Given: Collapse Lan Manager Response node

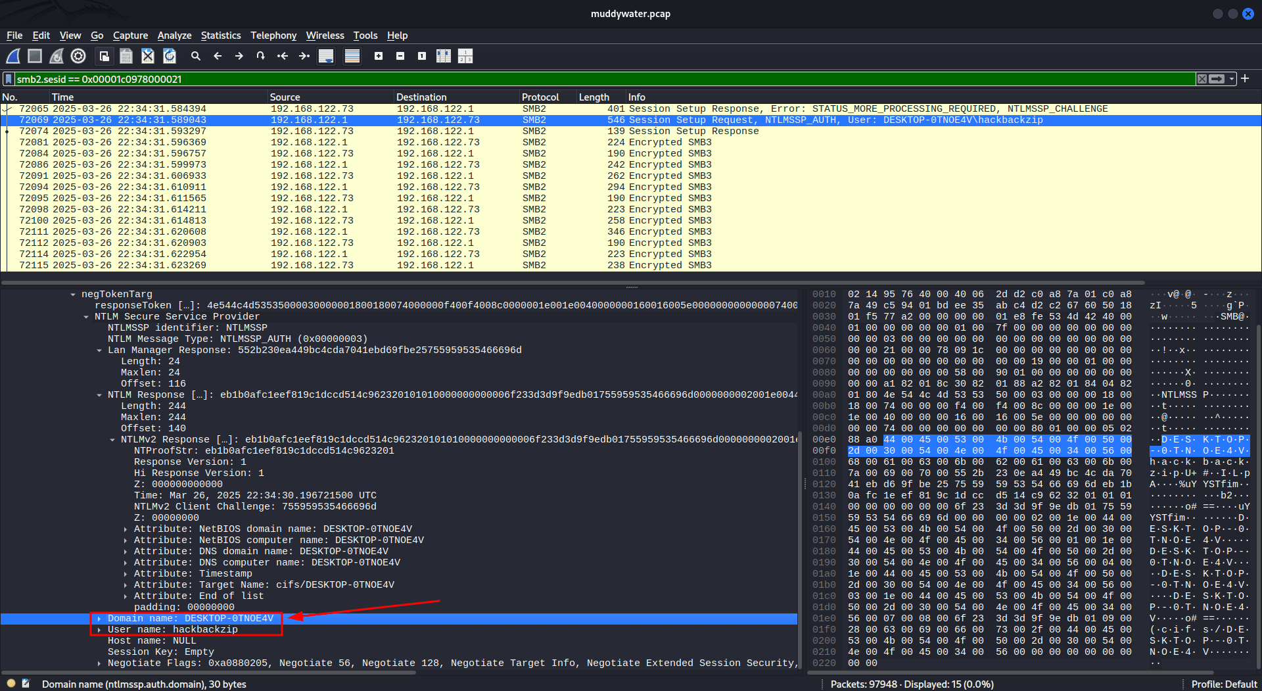Looking at the screenshot, I should pos(99,350).
